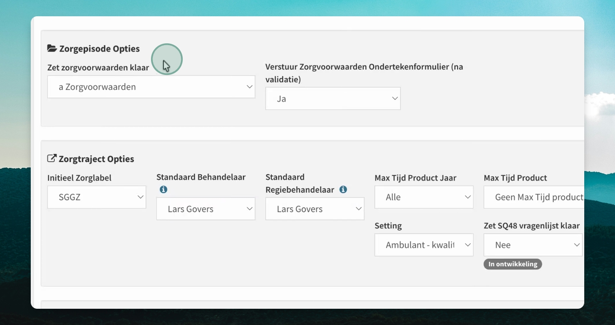Click info icon under Standaard Behandelaar
Image resolution: width=615 pixels, height=325 pixels.
tap(163, 190)
